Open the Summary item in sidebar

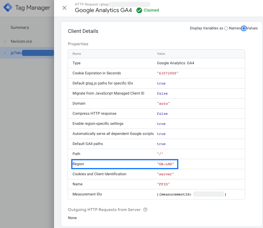pos(20,28)
